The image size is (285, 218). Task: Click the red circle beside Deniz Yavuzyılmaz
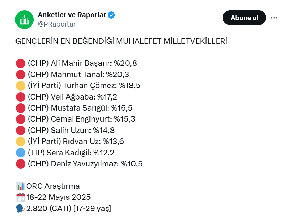point(21,164)
